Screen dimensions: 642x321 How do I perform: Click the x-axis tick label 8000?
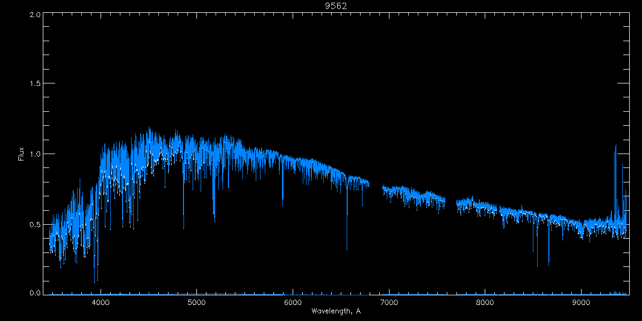click(485, 302)
